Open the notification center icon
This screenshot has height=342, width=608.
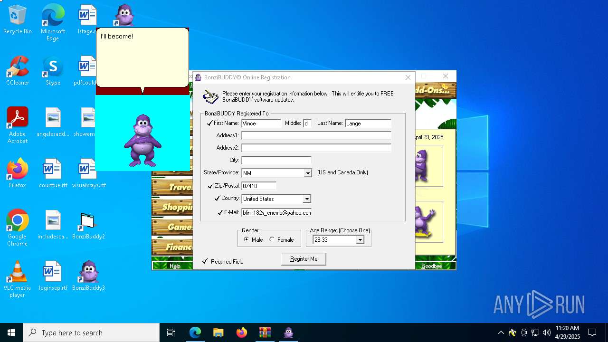tap(592, 332)
